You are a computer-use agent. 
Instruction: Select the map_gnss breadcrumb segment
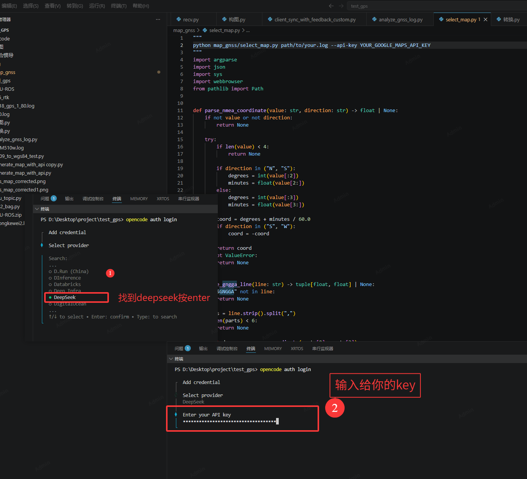coord(184,31)
